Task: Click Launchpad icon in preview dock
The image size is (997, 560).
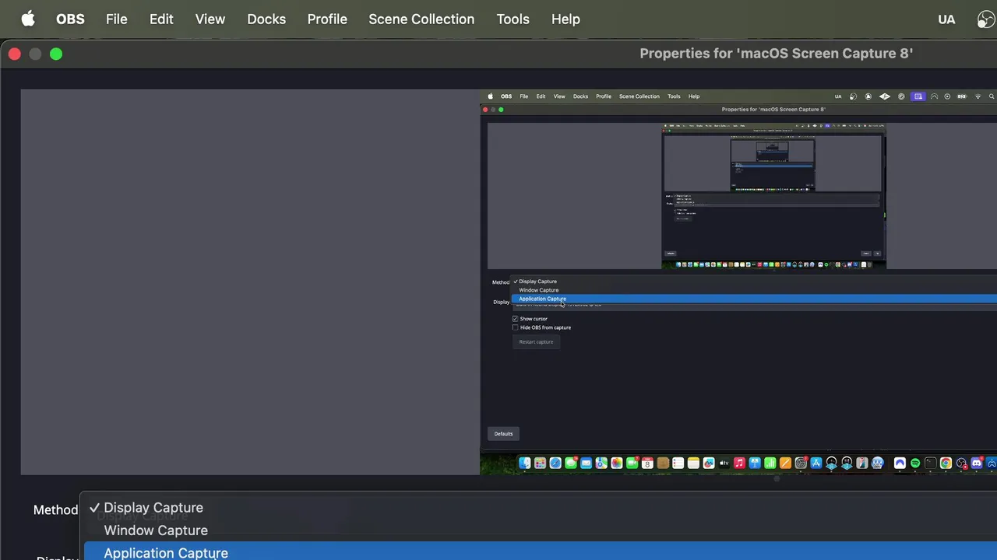Action: (540, 463)
